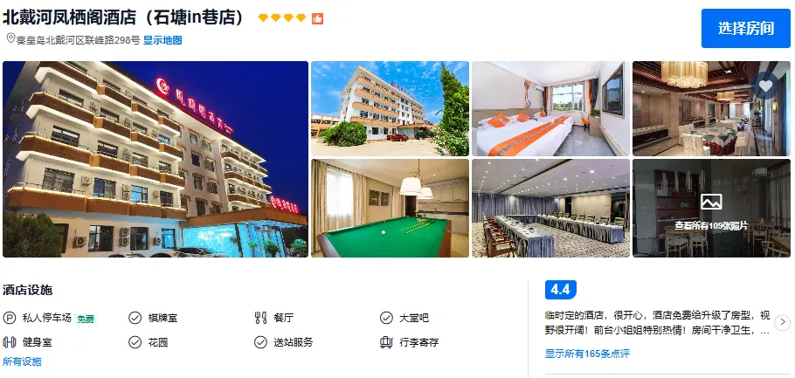Click the restaurant fork-and-knife icon
Viewport: 795px width, 378px height.
click(260, 318)
